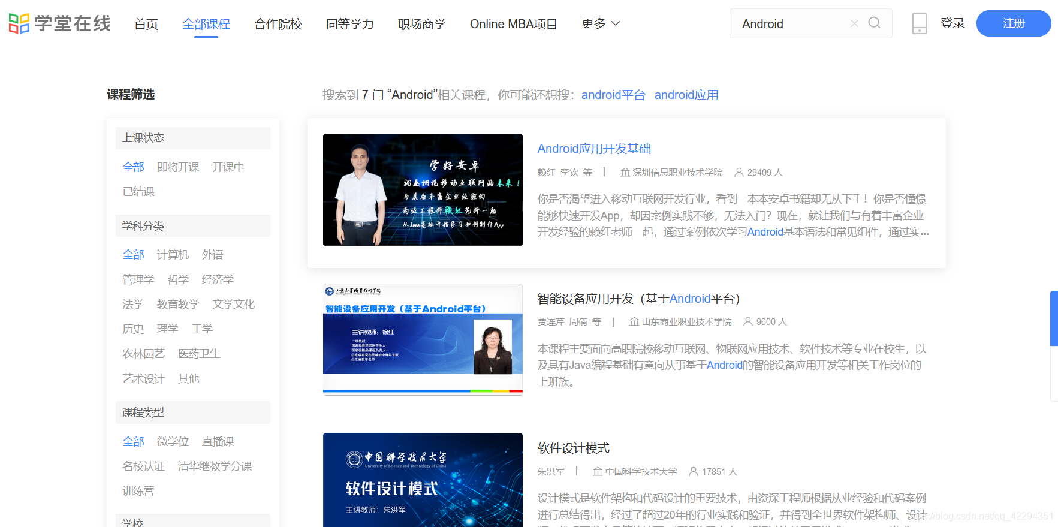This screenshot has width=1058, height=527.
Task: Click the search magnifier icon
Action: (875, 23)
